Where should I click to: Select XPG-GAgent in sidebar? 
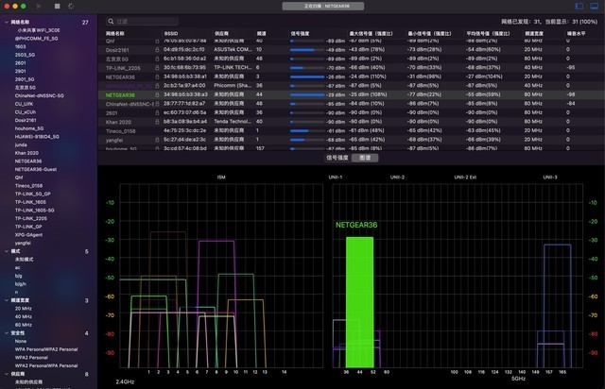(x=28, y=235)
